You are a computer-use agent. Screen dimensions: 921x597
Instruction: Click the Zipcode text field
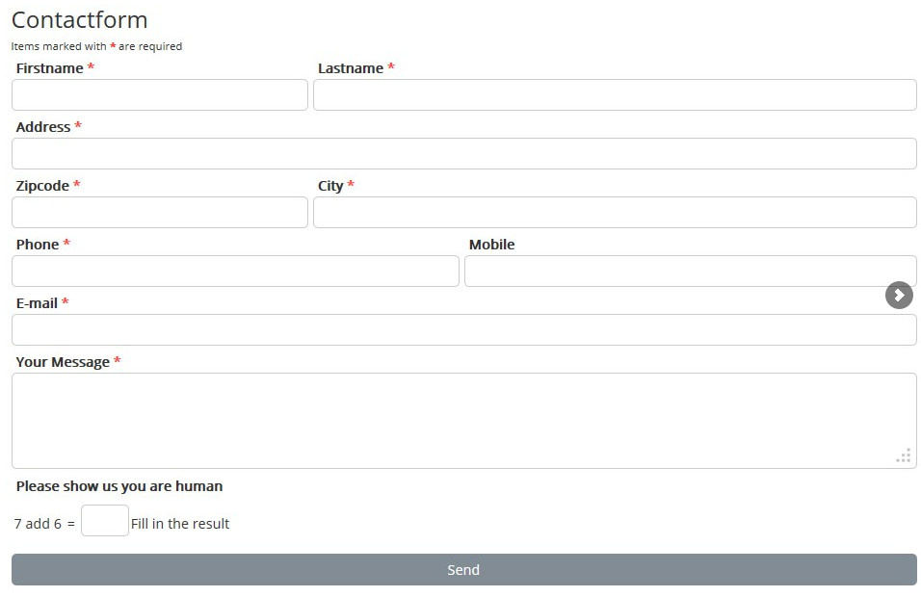(160, 213)
